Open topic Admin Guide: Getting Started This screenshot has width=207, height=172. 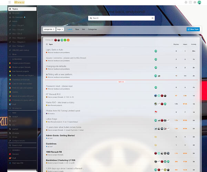60,136
